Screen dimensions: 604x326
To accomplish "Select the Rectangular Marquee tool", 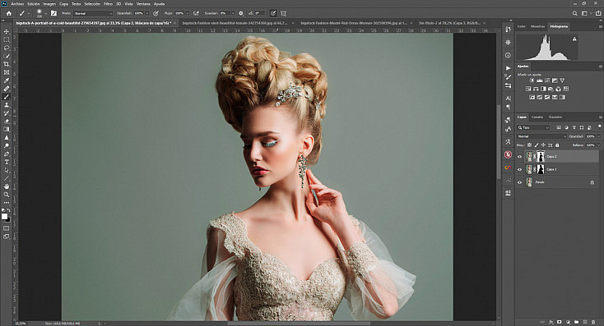I will point(6,39).
